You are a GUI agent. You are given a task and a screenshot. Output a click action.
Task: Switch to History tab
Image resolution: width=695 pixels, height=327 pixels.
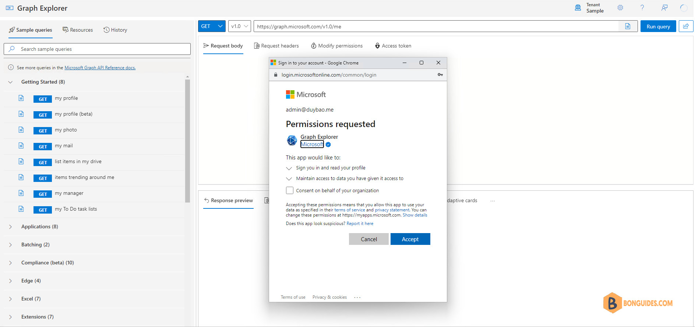(x=115, y=30)
